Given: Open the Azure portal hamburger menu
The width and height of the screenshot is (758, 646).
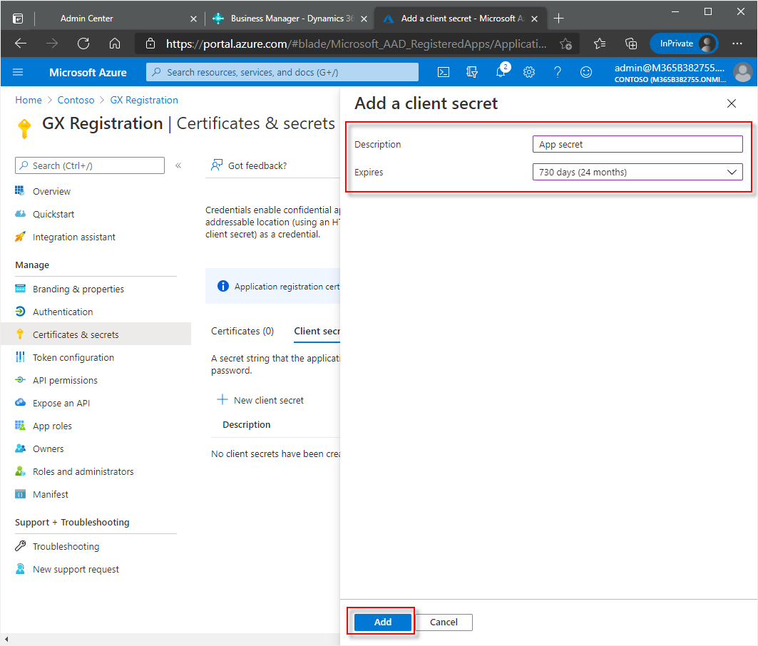Looking at the screenshot, I should [18, 72].
